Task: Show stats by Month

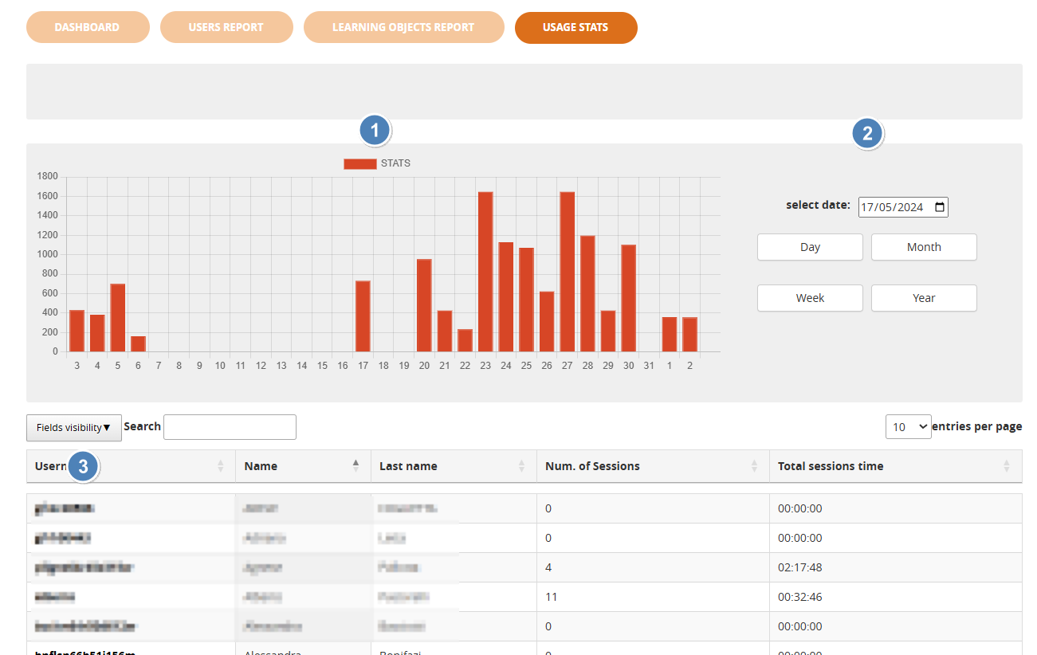Action: (x=924, y=247)
